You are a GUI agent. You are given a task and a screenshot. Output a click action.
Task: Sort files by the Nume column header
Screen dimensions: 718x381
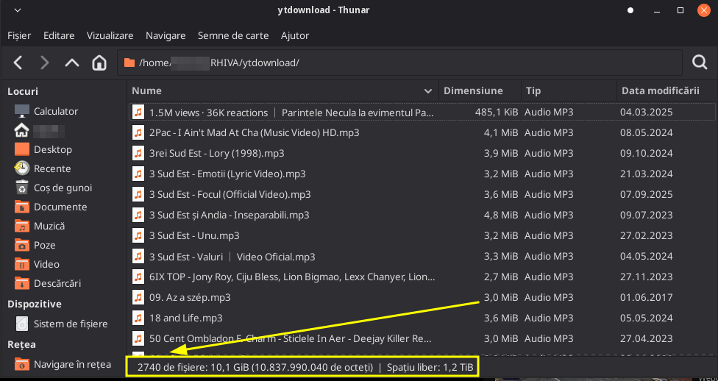point(280,90)
